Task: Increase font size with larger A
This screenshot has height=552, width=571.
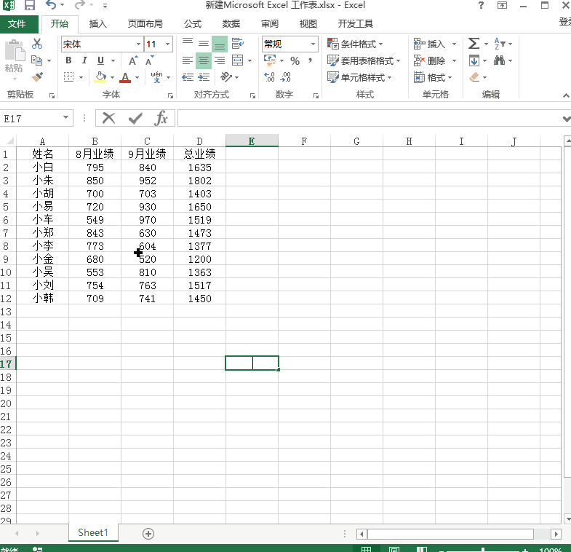Action: pos(133,60)
